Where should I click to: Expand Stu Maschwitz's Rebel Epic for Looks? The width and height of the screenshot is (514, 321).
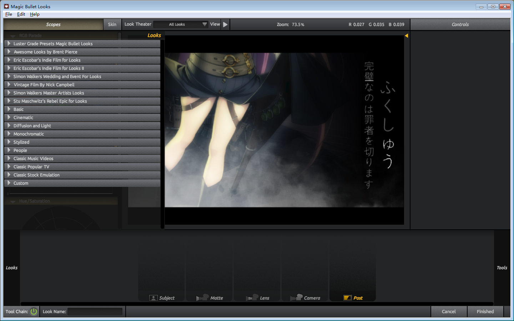[x=82, y=101]
